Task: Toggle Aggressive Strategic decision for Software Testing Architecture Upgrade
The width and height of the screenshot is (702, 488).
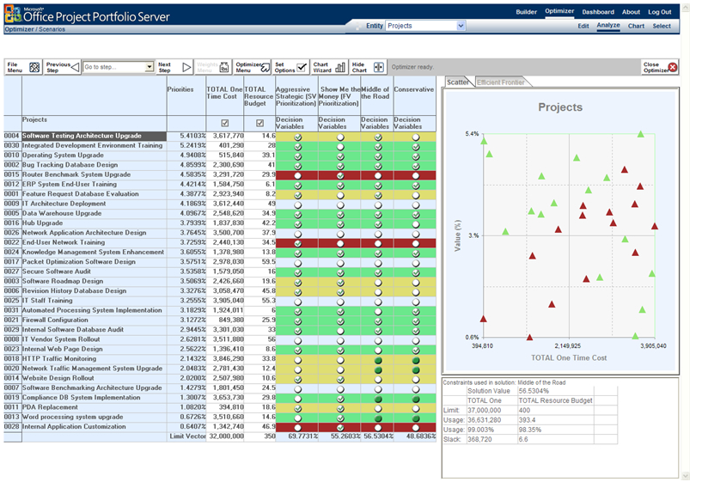Action: click(297, 137)
